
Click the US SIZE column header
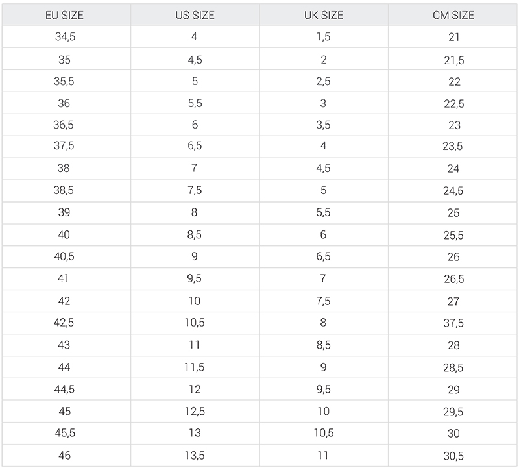(x=195, y=15)
